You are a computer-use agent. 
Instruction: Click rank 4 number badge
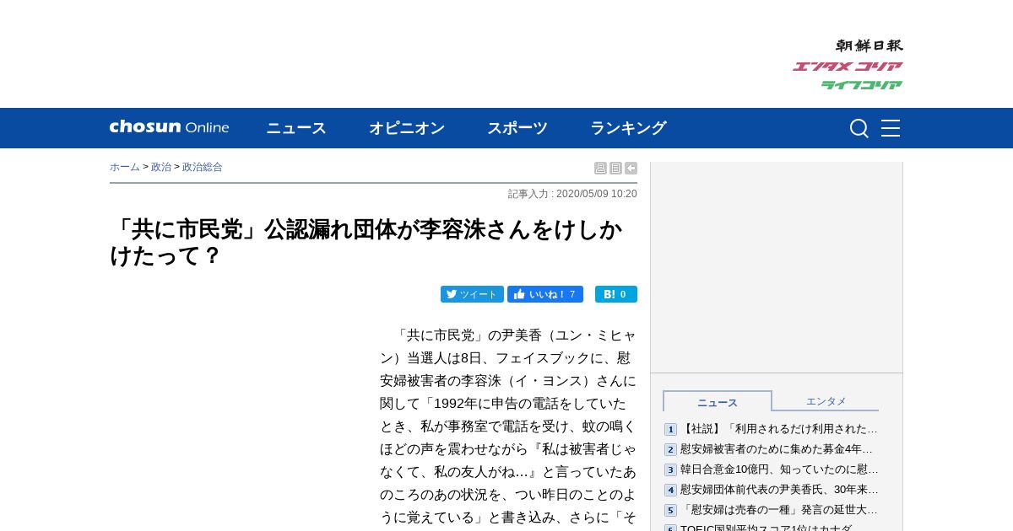(670, 491)
